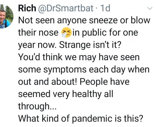Click the word 'through...' in the tweet

tap(37, 106)
